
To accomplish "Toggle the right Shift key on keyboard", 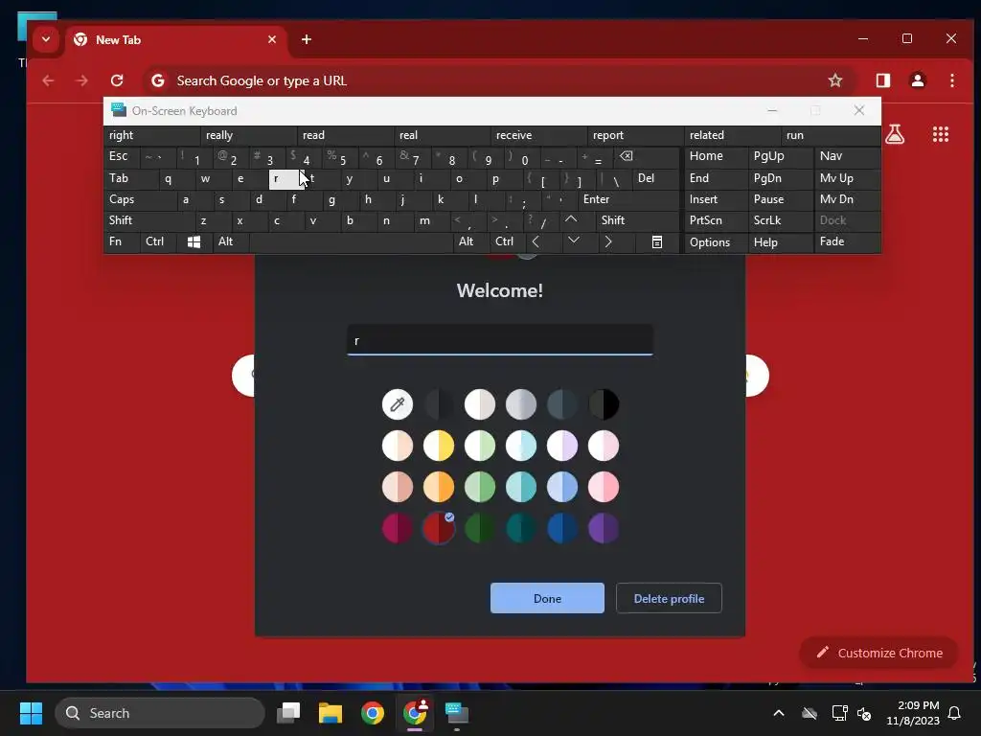I will click(x=637, y=220).
